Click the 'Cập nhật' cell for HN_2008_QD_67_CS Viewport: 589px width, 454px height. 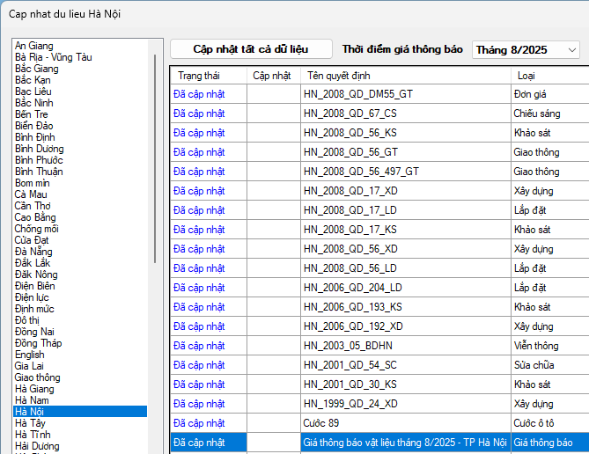point(273,113)
